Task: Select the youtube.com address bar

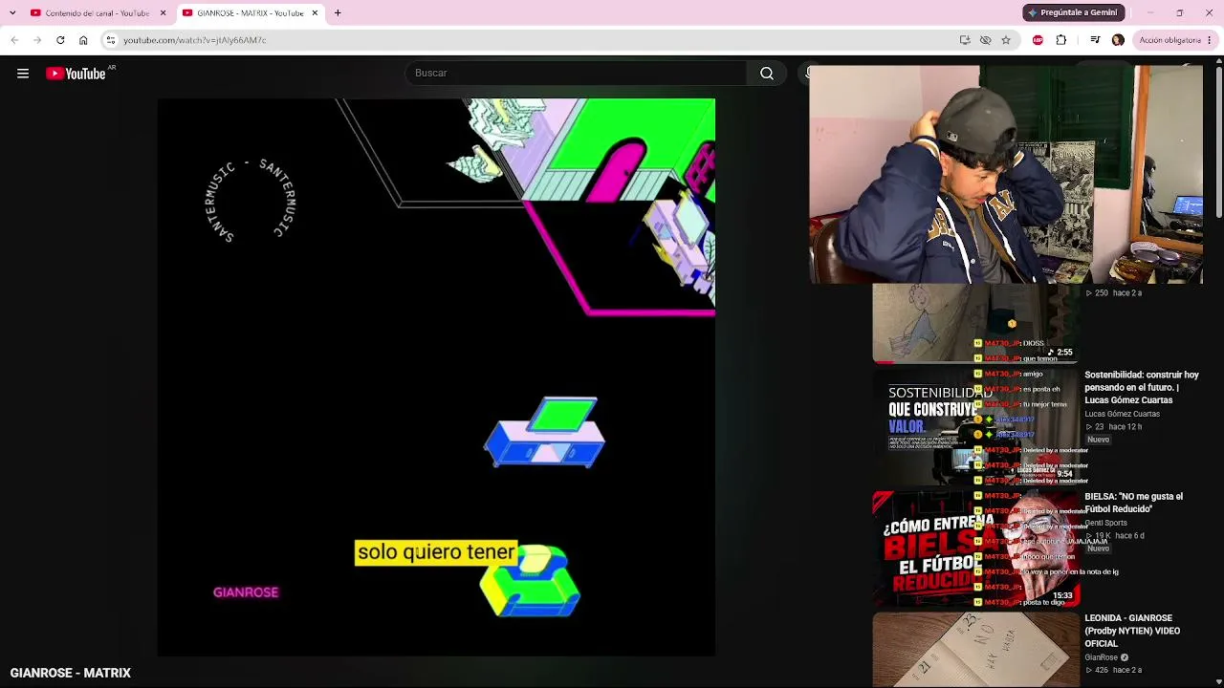Action: point(535,40)
